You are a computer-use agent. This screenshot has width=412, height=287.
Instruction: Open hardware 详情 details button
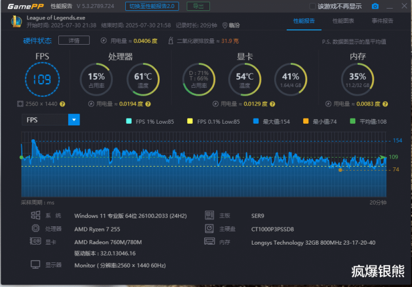point(74,40)
